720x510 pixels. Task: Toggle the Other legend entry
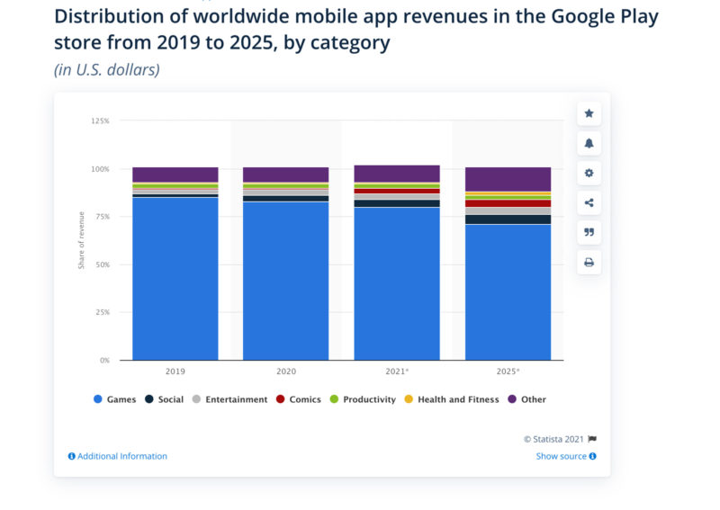tap(527, 399)
